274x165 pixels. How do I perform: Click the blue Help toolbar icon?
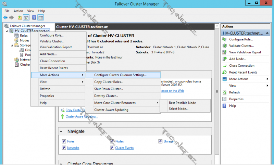coord(34,17)
